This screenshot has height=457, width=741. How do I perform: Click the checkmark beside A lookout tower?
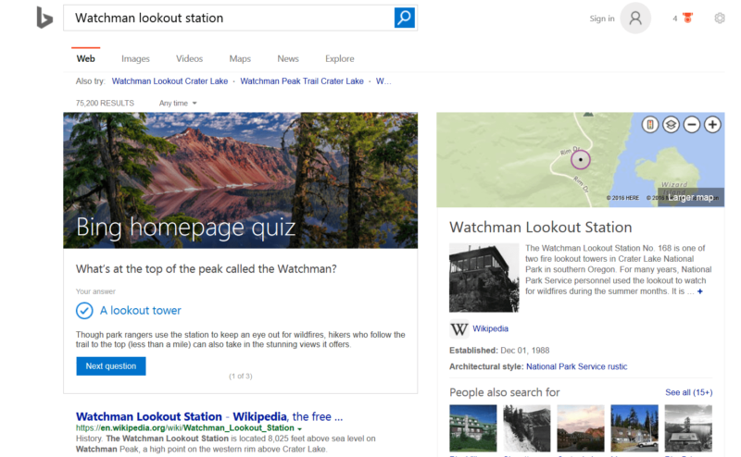[84, 311]
